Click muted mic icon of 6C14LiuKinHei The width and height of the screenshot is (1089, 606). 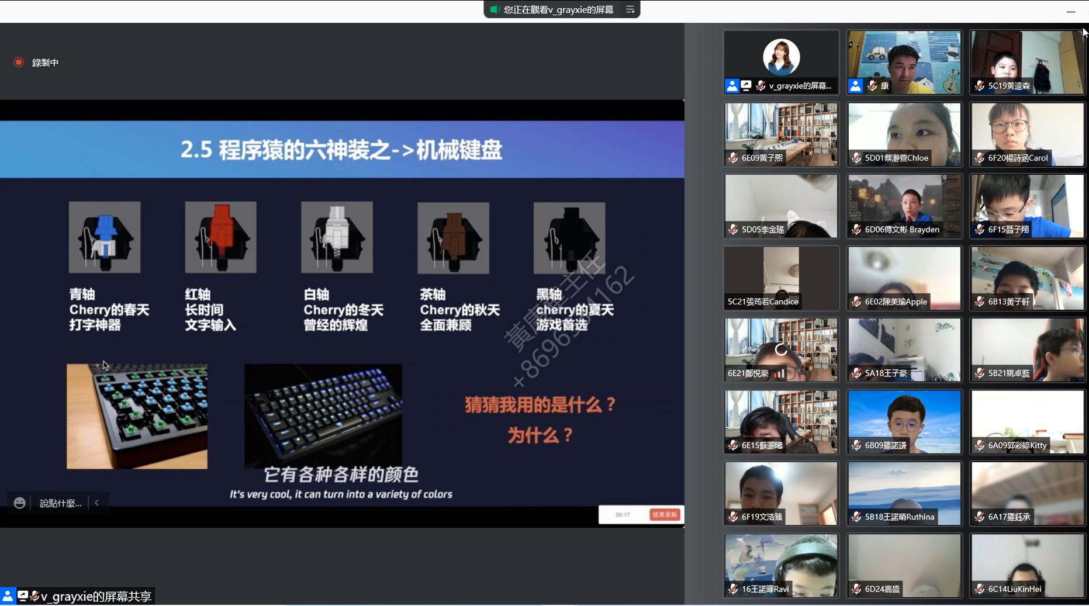pos(980,589)
